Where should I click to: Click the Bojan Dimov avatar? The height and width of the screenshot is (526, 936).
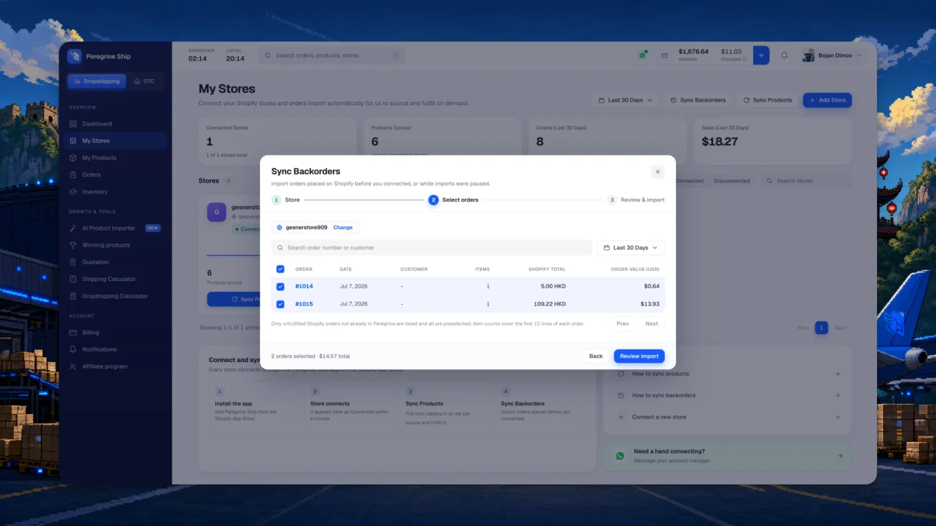[x=808, y=56]
